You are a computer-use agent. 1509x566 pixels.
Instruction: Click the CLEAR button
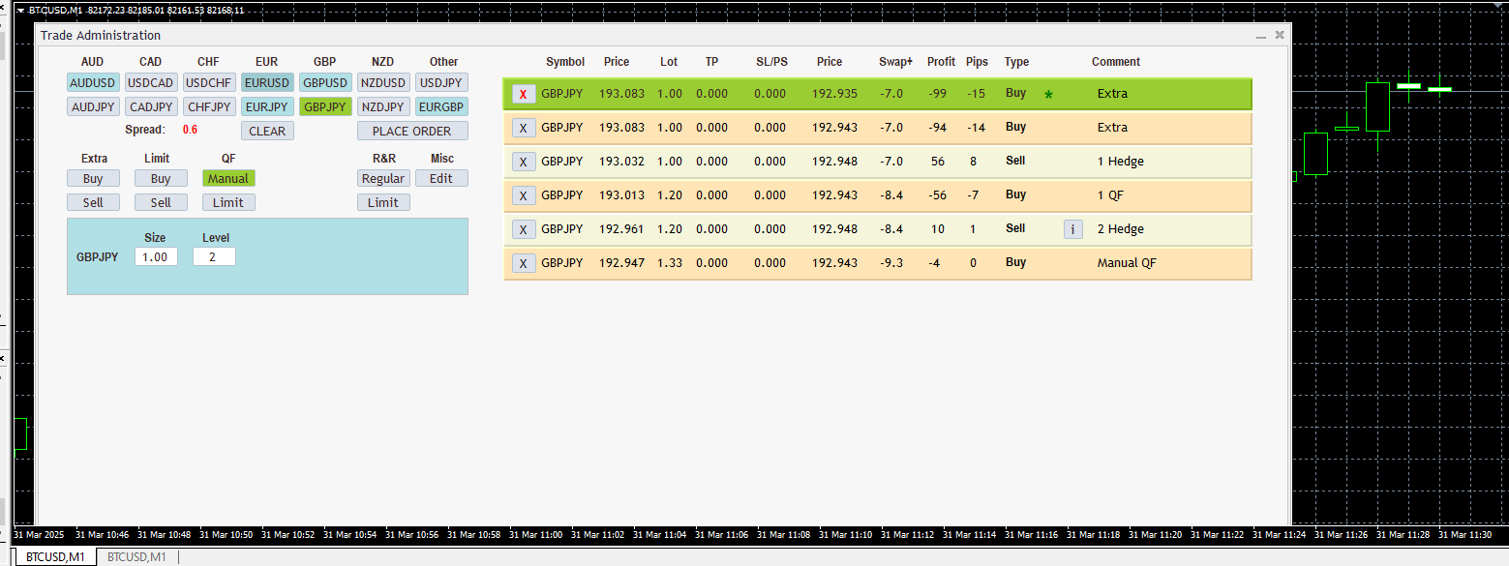pos(267,131)
